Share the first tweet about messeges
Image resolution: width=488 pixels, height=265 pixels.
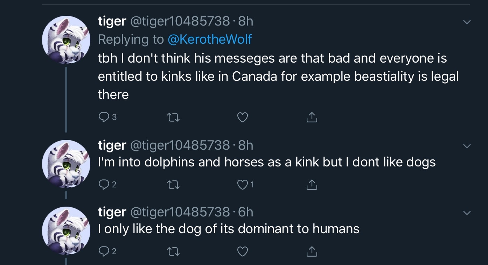point(312,117)
